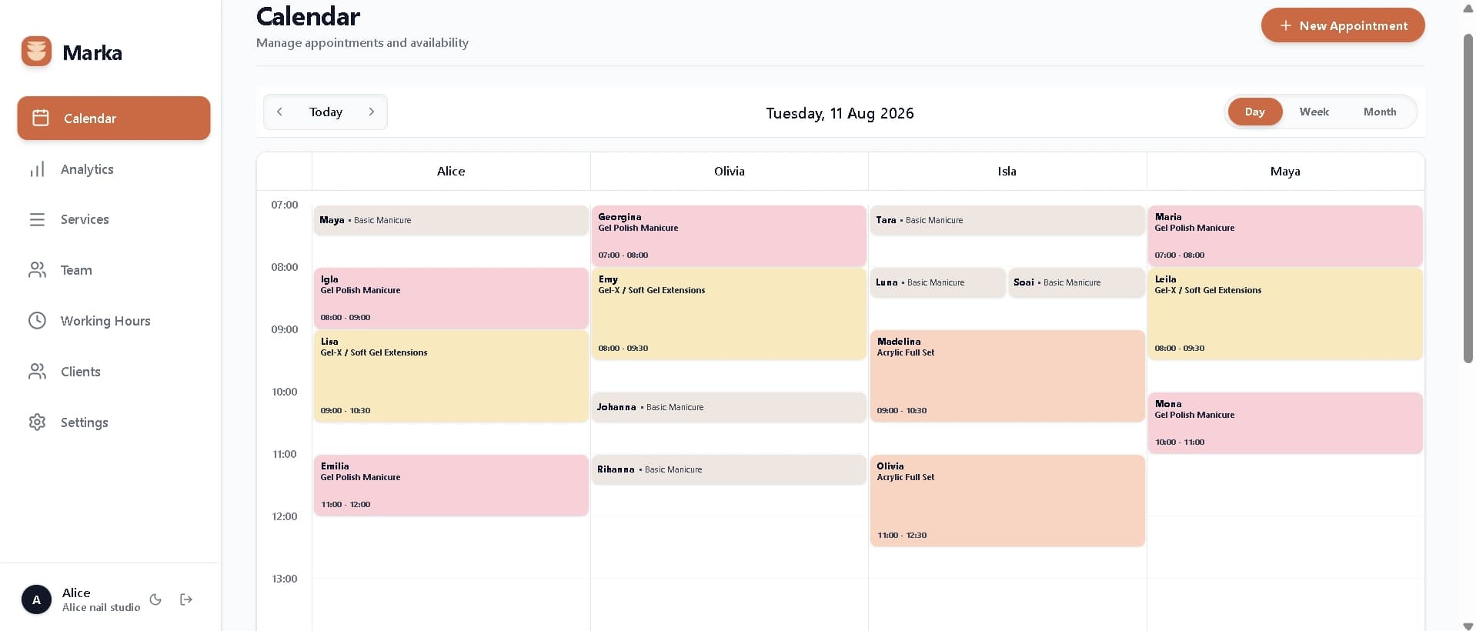Open Working Hours from the sidebar
This screenshot has height=631, width=1476.
[114, 321]
